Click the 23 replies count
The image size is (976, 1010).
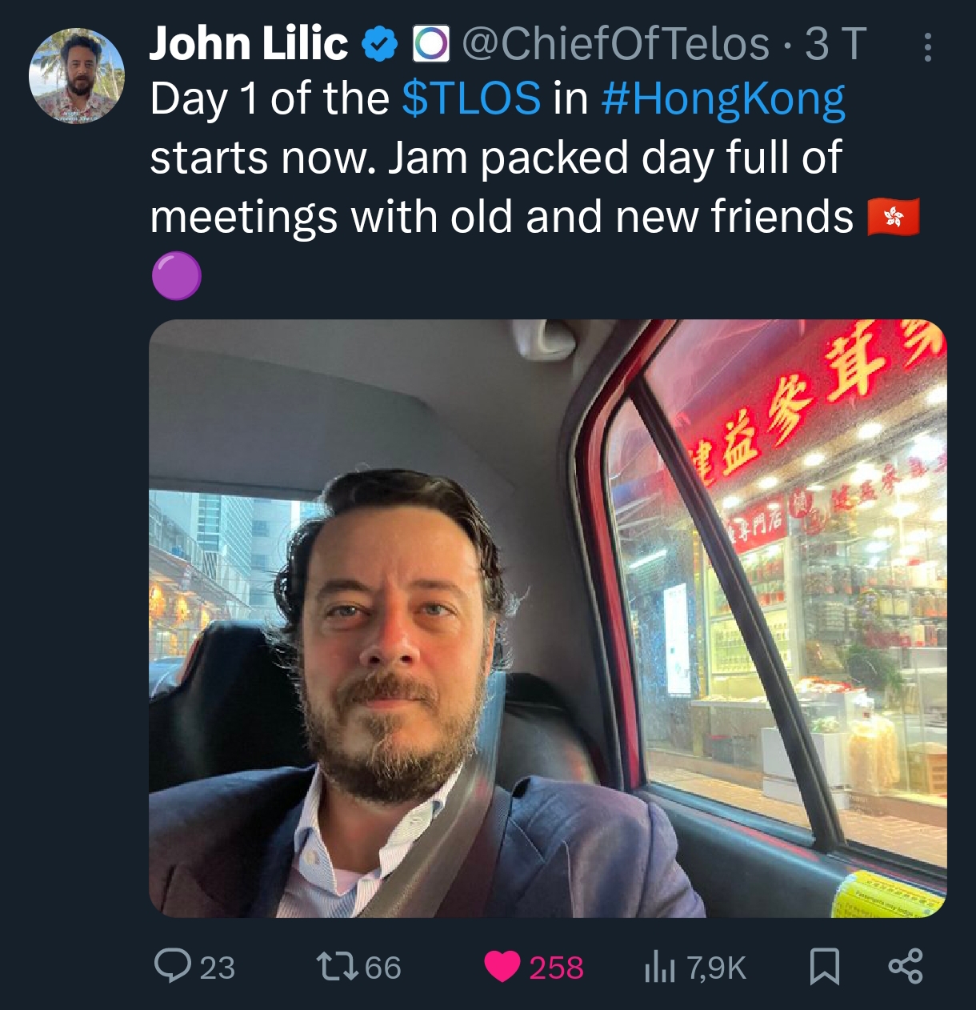218,968
